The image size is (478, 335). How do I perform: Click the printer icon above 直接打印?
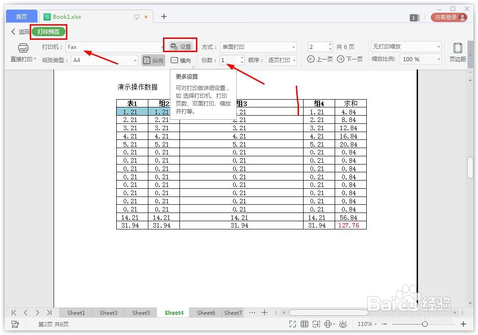click(22, 48)
